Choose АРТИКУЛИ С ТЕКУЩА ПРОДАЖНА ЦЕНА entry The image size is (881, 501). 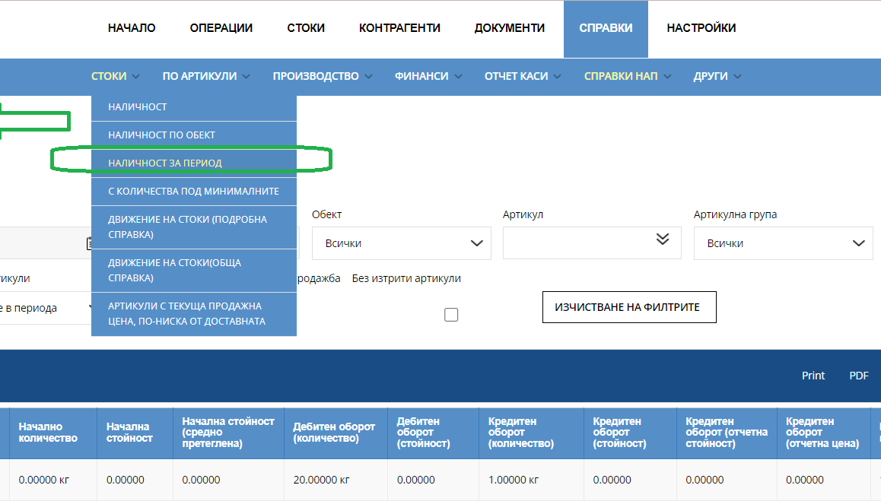click(194, 314)
